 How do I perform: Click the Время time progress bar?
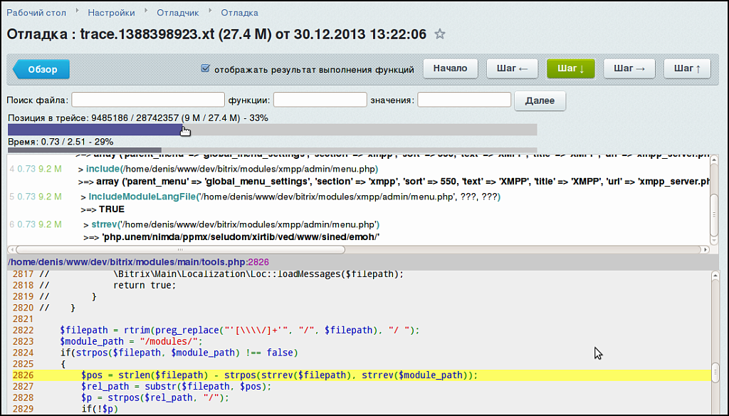(272, 150)
